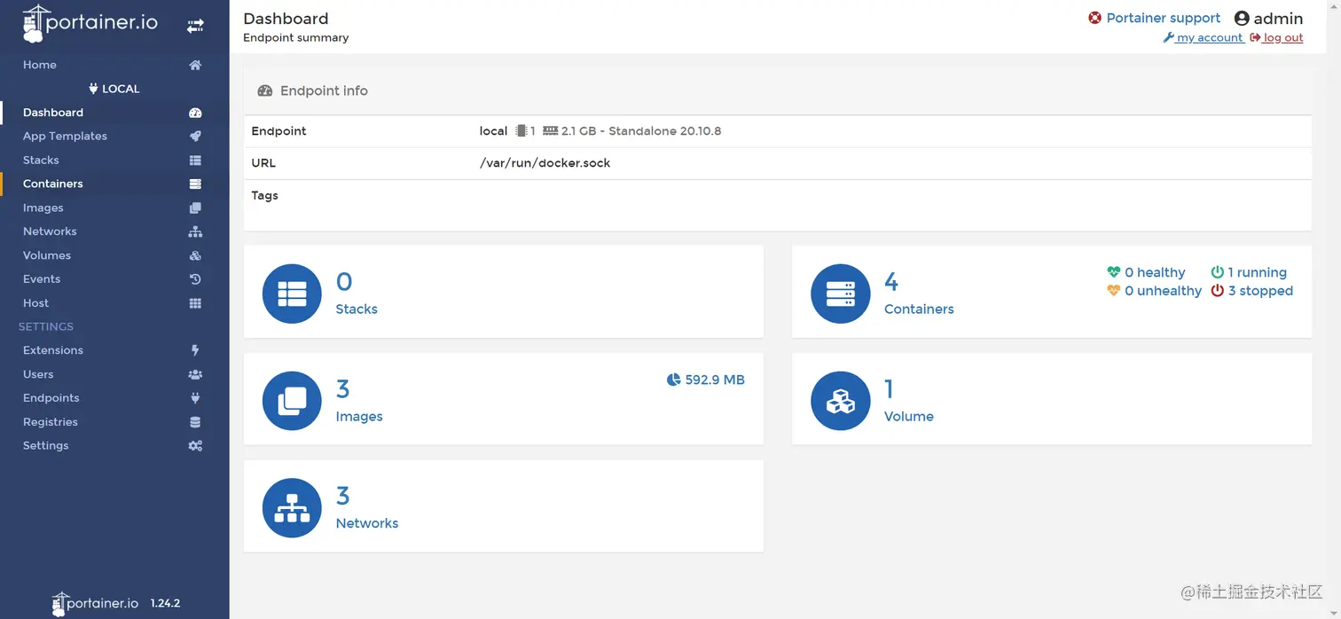Open the 1 Volume dashboard tile
This screenshot has width=1341, height=619.
click(x=1051, y=399)
